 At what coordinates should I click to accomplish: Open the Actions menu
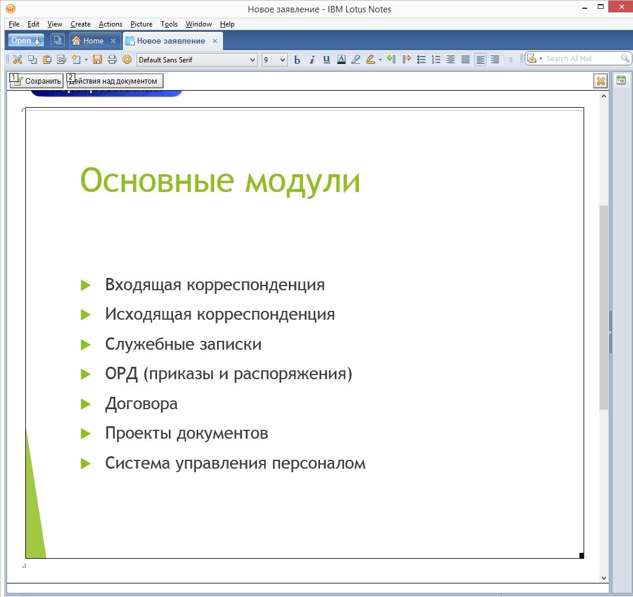(110, 24)
